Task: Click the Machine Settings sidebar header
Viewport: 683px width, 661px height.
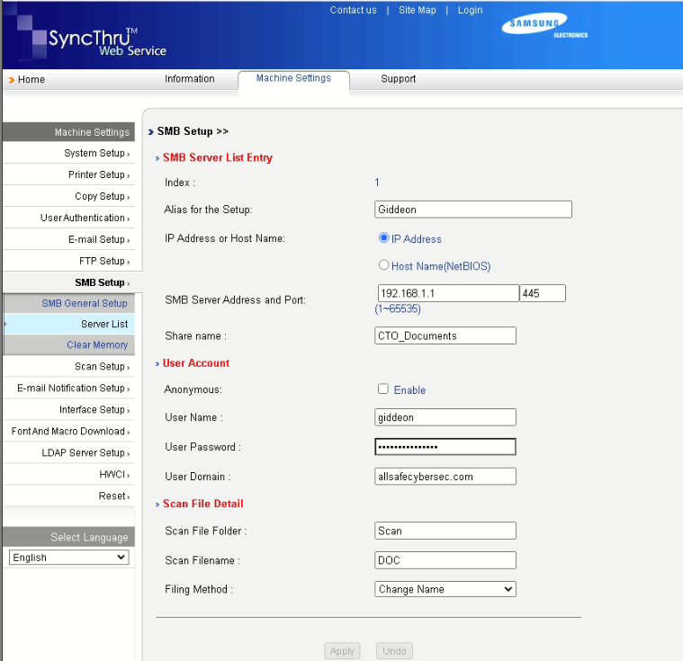Action: point(68,132)
